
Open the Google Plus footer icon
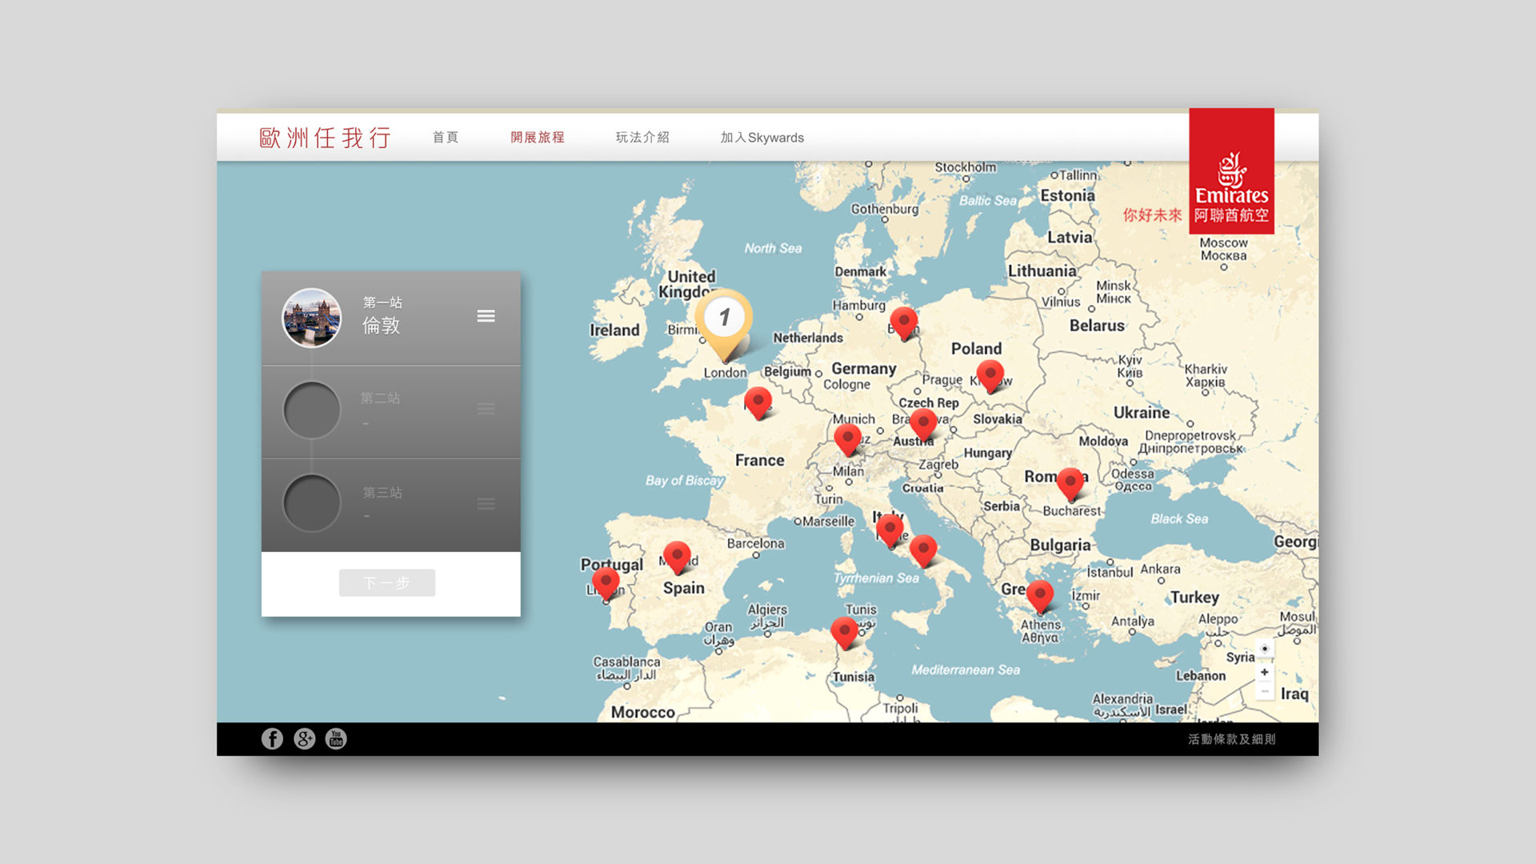click(304, 738)
